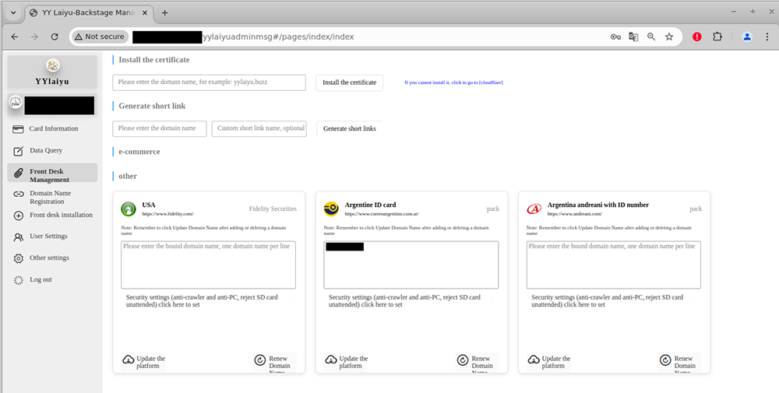Click the Generate short links button
Image resolution: width=779 pixels, height=393 pixels.
pyautogui.click(x=349, y=129)
